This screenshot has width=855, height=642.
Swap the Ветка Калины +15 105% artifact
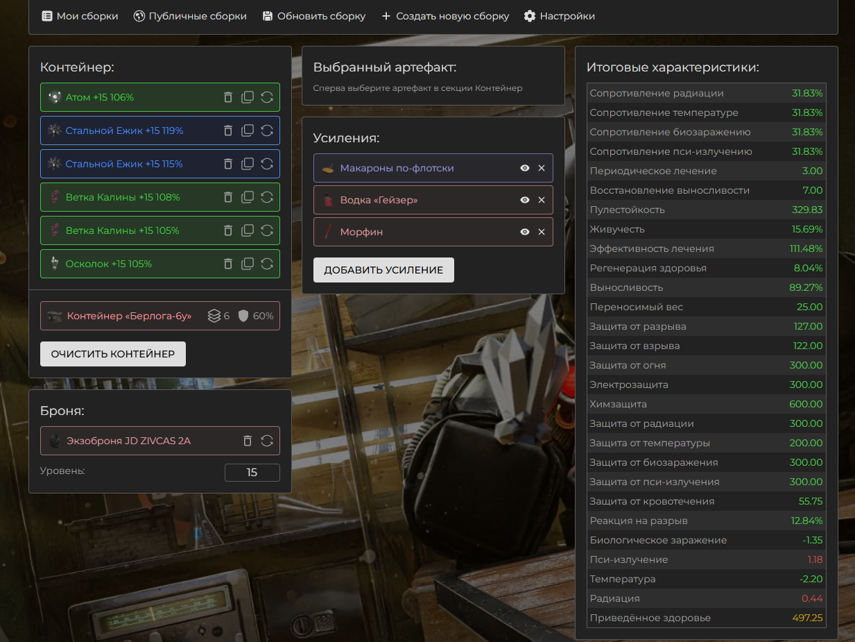point(267,230)
